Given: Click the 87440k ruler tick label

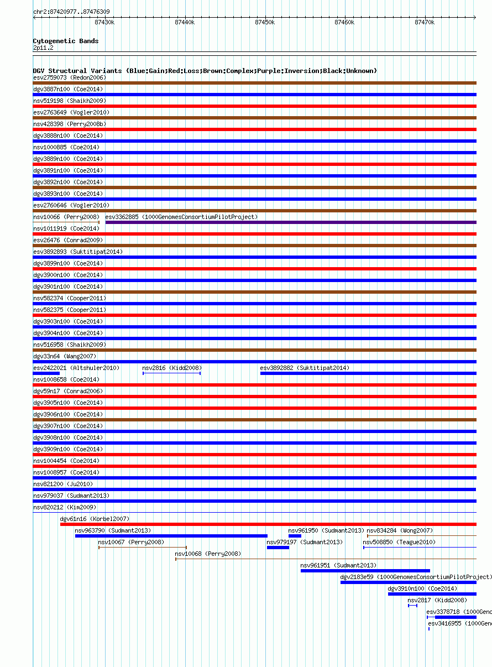Looking at the screenshot, I should [x=185, y=22].
